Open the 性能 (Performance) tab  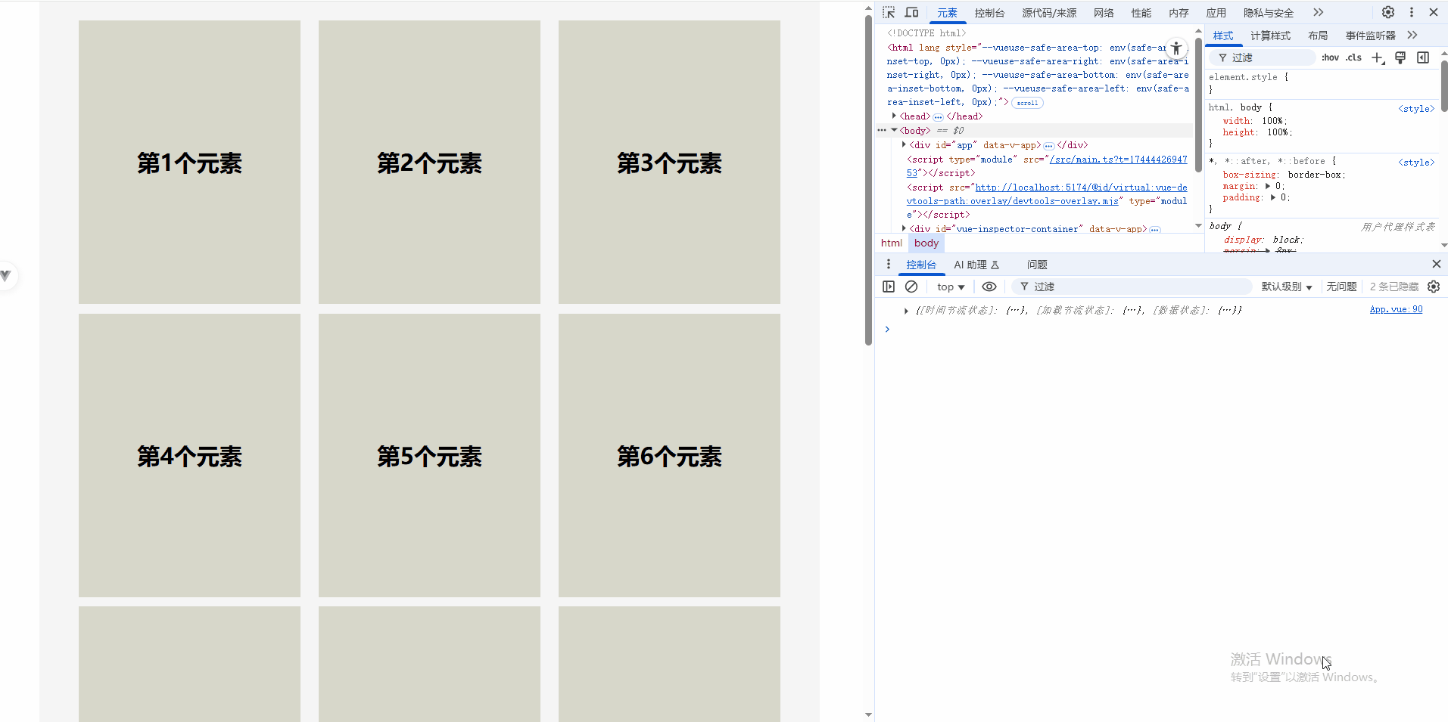pyautogui.click(x=1141, y=13)
